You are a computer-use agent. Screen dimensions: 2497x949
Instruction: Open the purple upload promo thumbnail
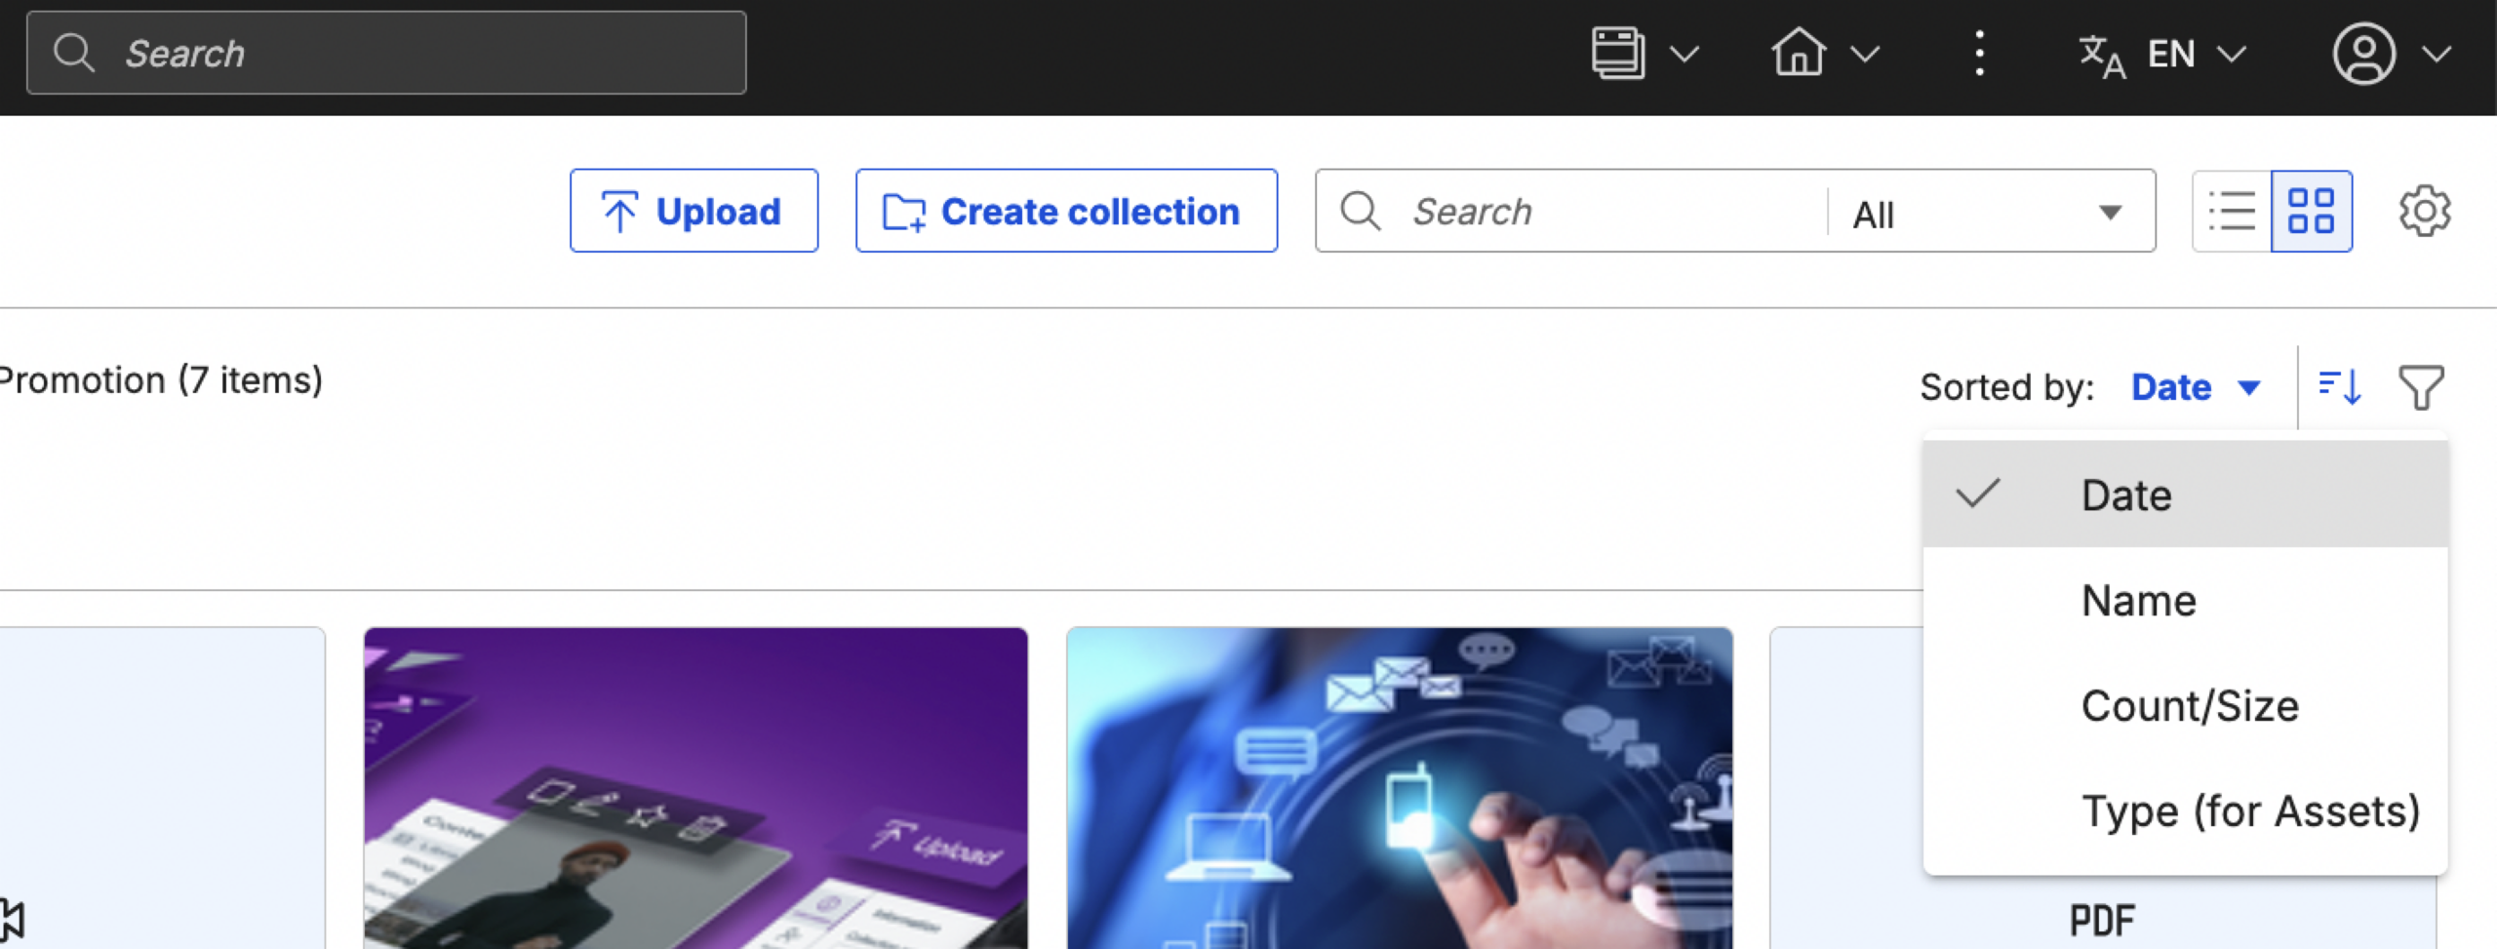click(696, 788)
